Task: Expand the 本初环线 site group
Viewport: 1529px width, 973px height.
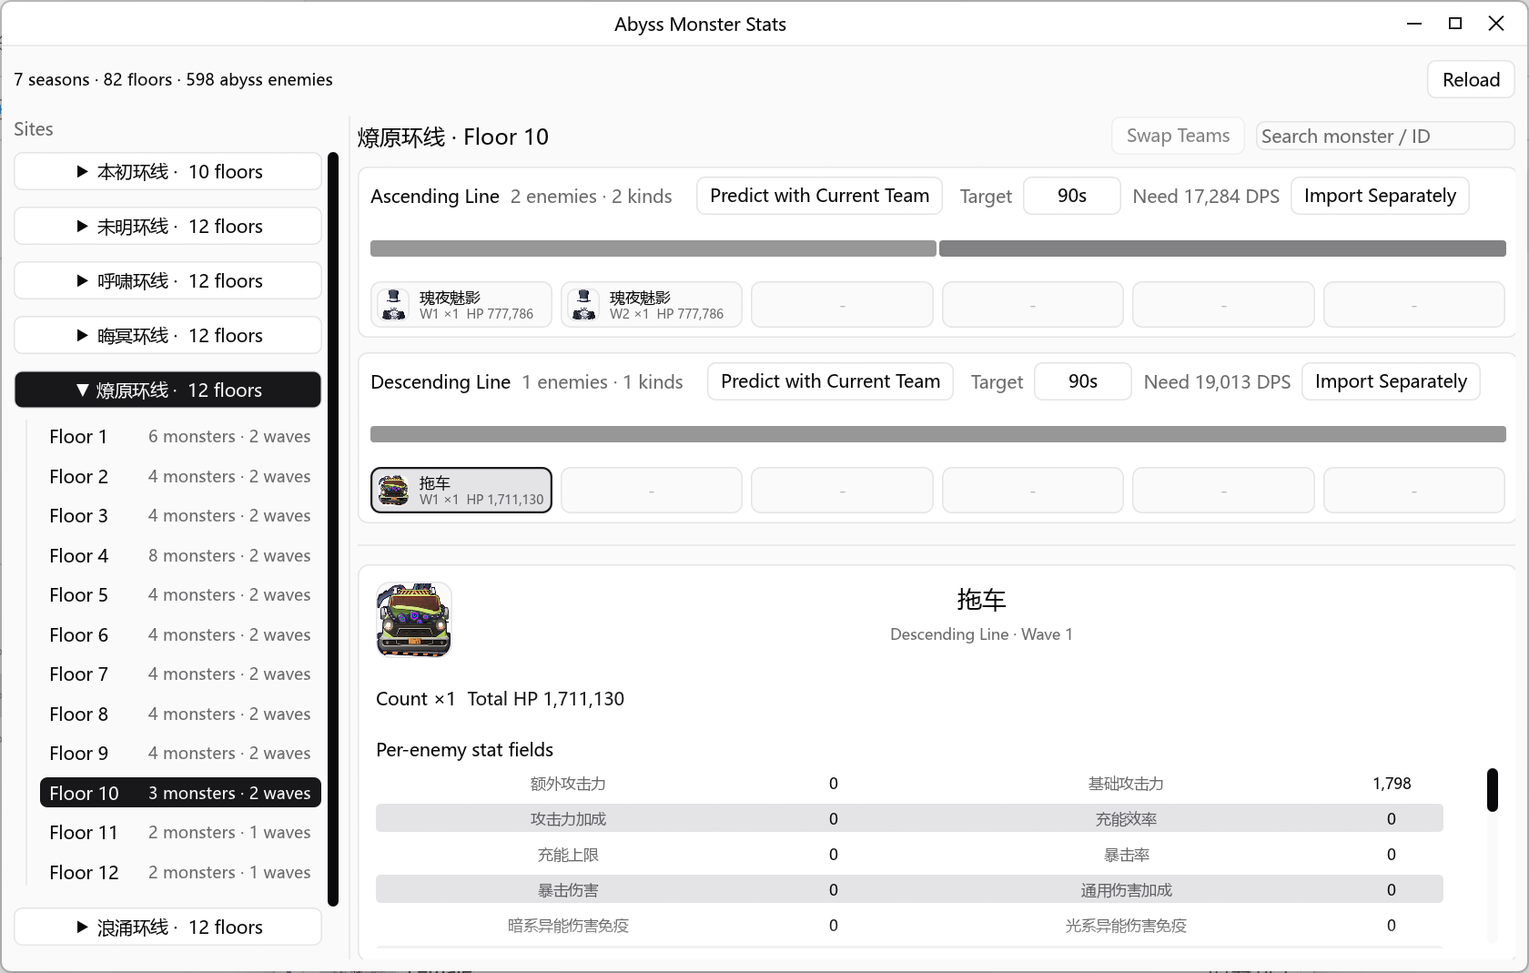Action: point(168,172)
